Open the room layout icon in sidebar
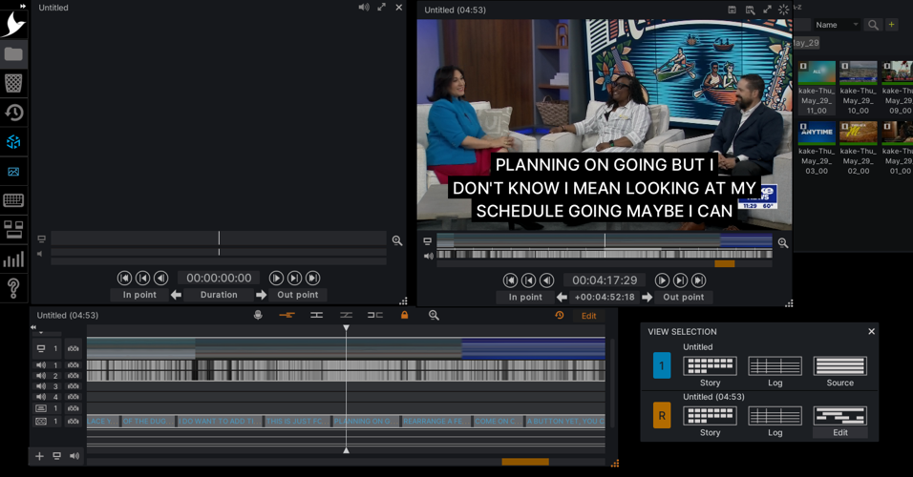The image size is (913, 477). 13,230
